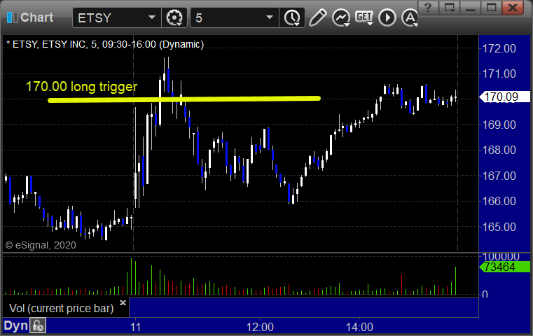Open the ETSY symbol dropdown
Viewport: 533px width, 336px height.
click(152, 17)
